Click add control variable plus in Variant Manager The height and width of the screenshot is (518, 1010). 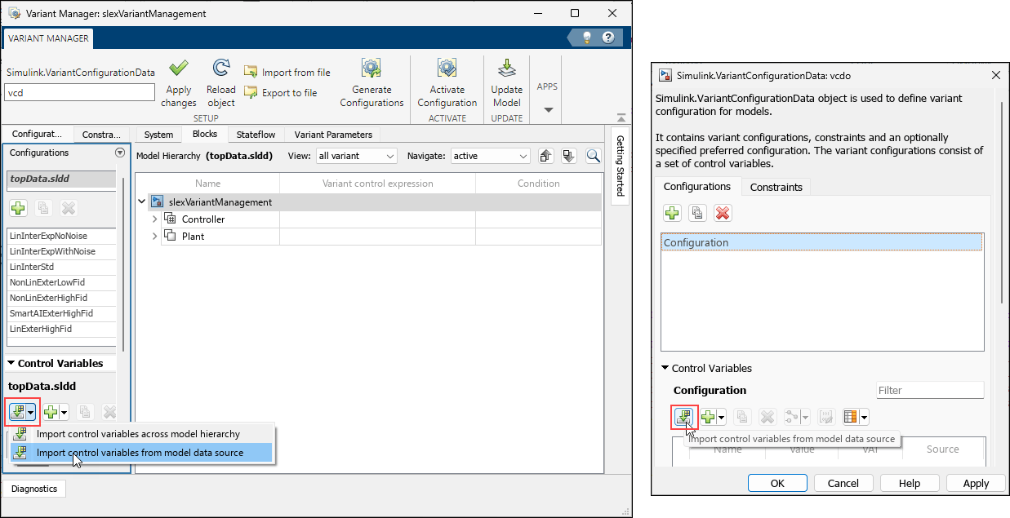[51, 413]
